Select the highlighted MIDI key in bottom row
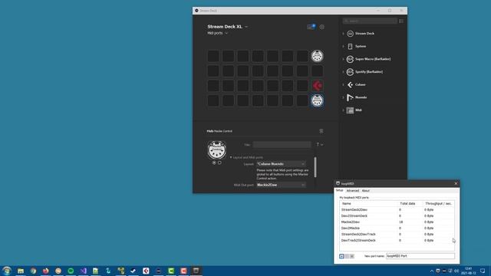This screenshot has height=276, width=491. pyautogui.click(x=317, y=100)
